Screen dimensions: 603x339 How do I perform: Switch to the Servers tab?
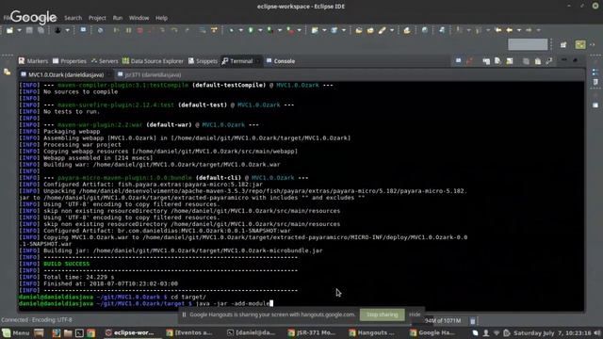(105, 61)
